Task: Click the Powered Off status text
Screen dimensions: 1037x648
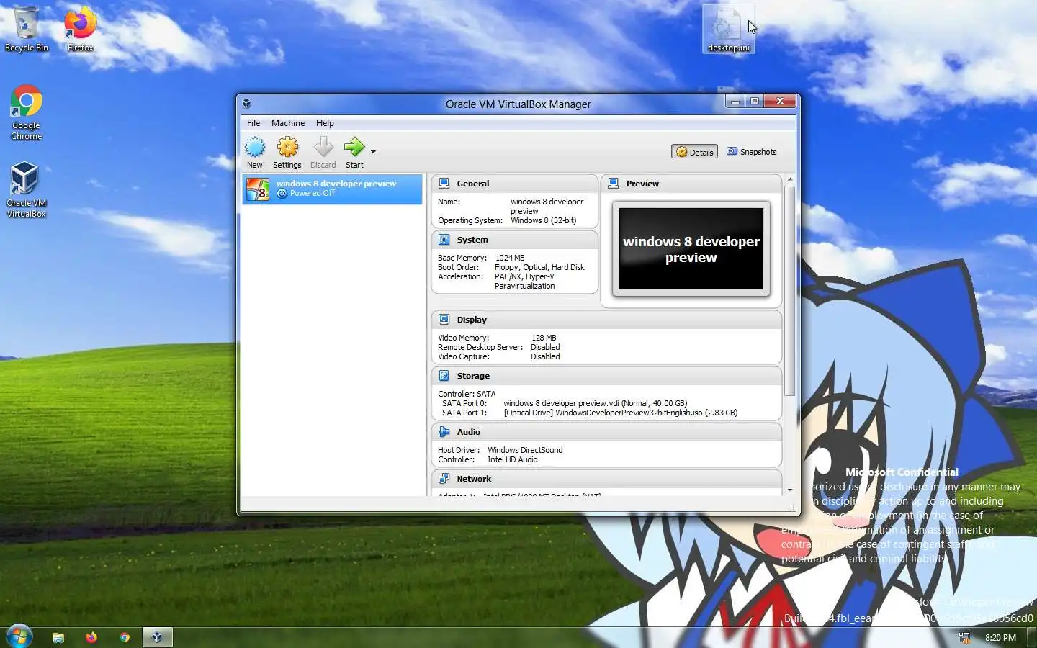Action: [x=313, y=193]
